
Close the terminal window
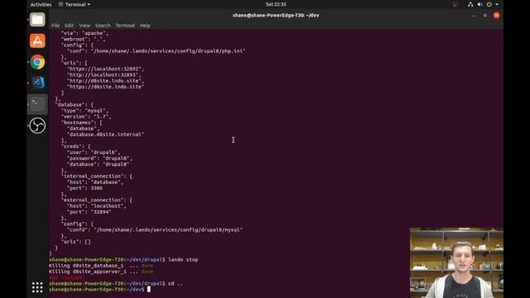(x=496, y=16)
